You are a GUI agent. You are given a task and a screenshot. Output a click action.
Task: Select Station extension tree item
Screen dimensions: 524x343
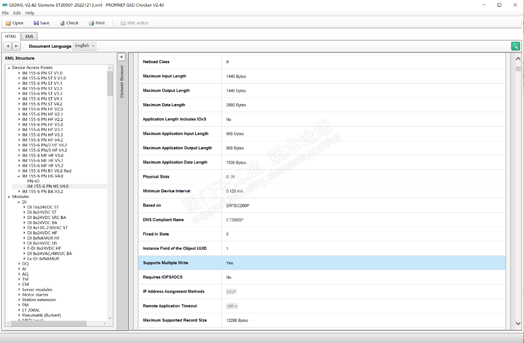click(39, 300)
